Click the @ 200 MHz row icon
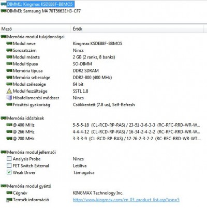Image resolution: width=207 pixels, height=208 pixels. coord(9,138)
